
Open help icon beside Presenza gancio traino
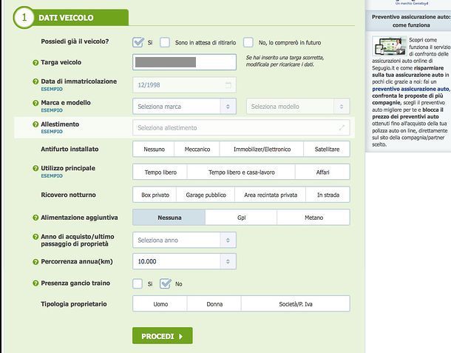35,283
